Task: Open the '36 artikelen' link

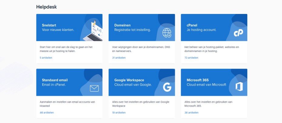Action: tap(191, 112)
